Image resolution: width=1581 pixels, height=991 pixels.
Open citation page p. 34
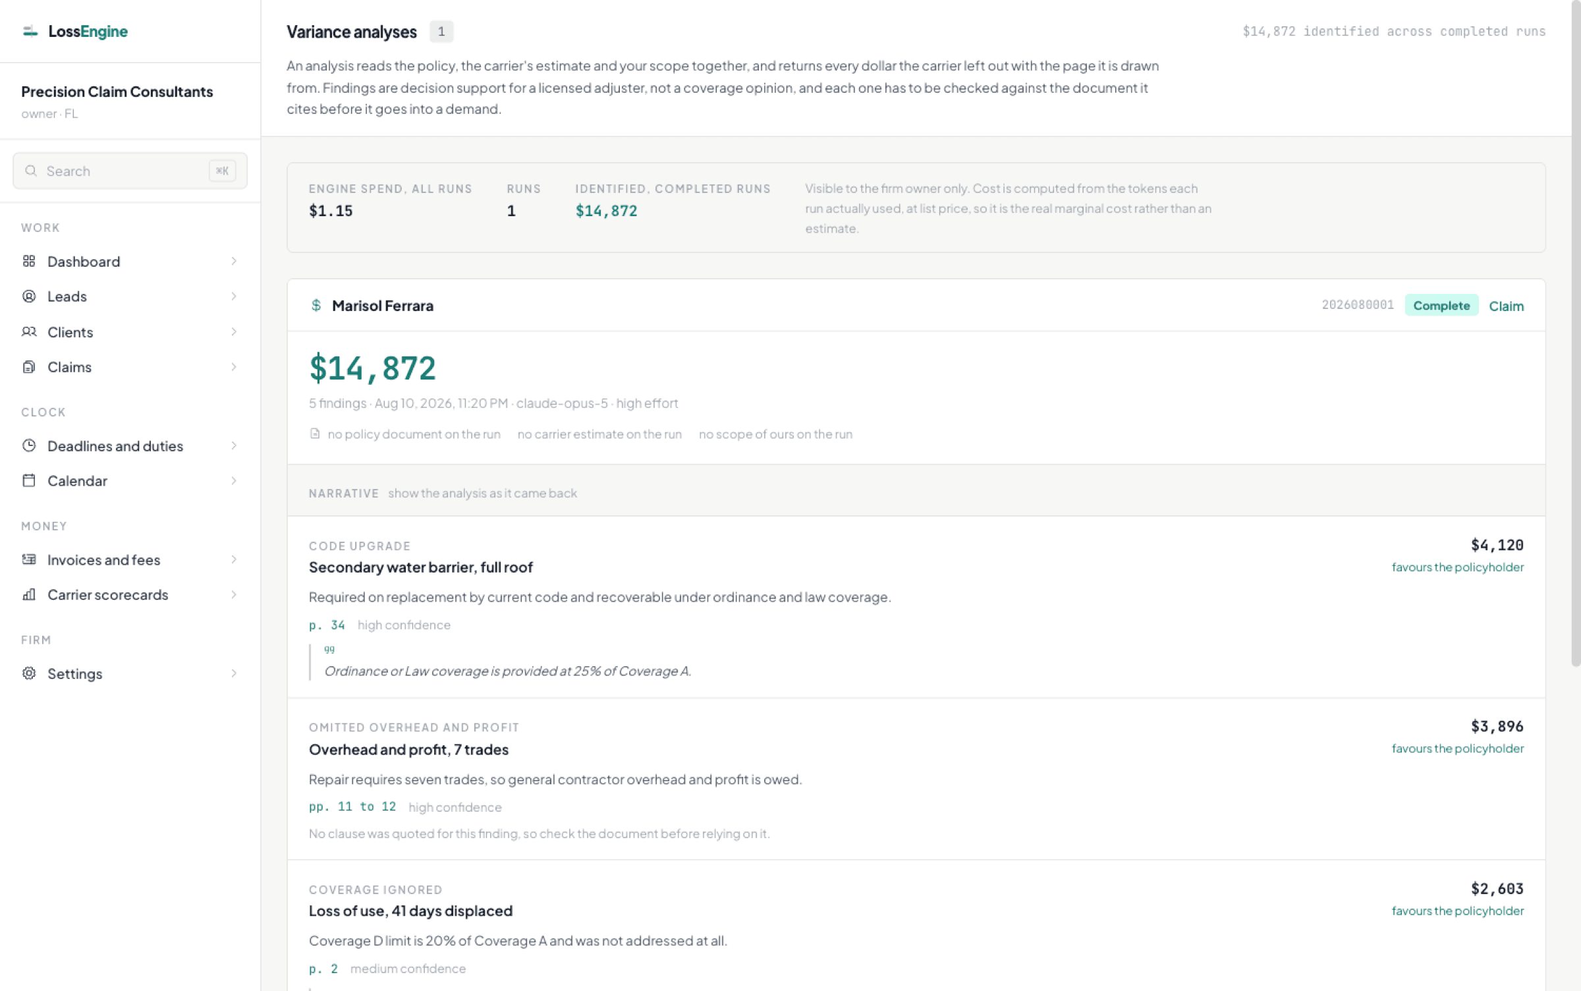click(x=327, y=625)
